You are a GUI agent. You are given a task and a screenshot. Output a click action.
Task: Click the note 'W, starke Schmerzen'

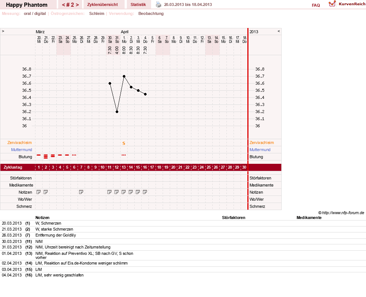tap(54, 229)
